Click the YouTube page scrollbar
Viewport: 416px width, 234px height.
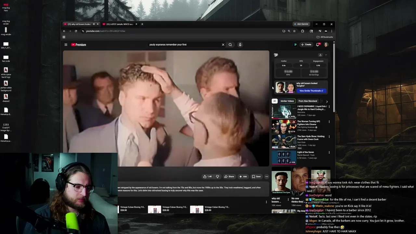click(334, 77)
